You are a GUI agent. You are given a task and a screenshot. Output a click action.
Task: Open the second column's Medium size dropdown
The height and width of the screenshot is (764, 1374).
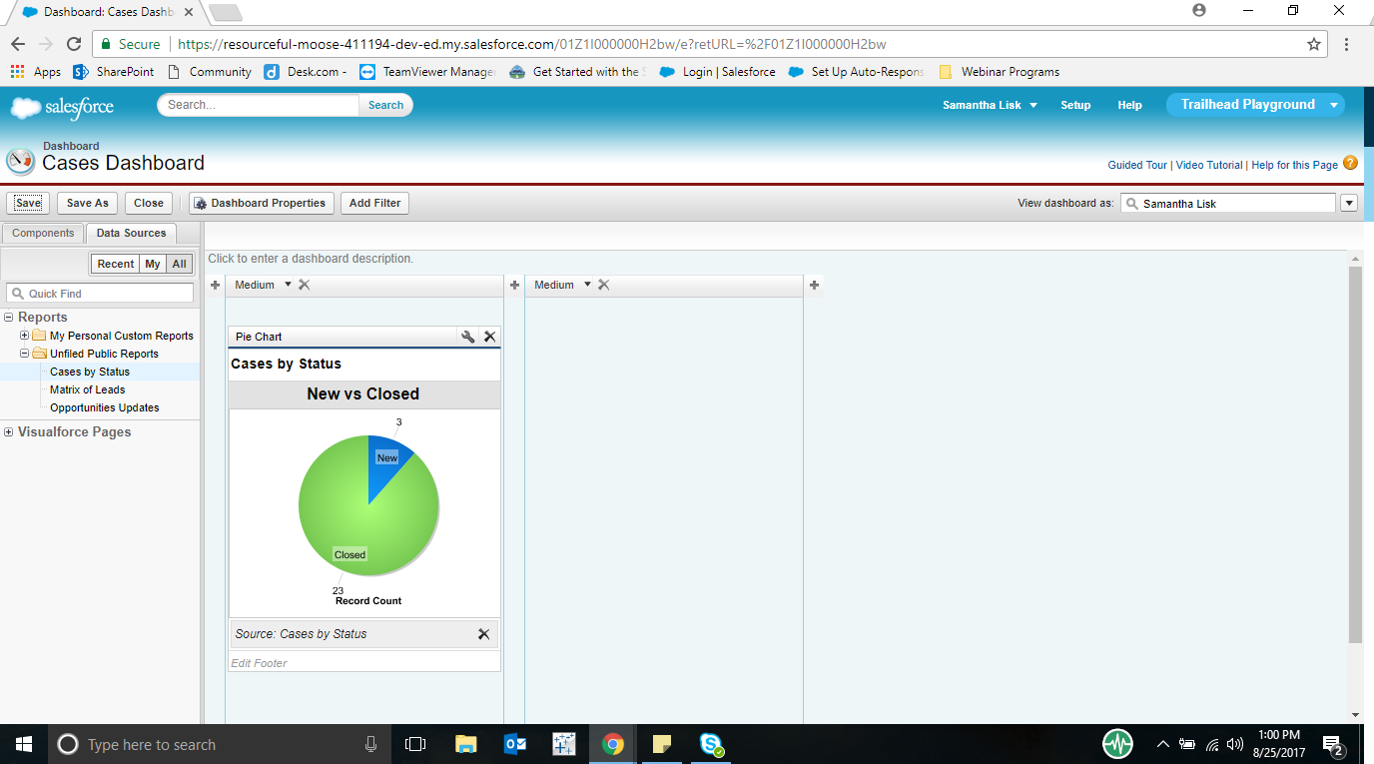click(587, 285)
